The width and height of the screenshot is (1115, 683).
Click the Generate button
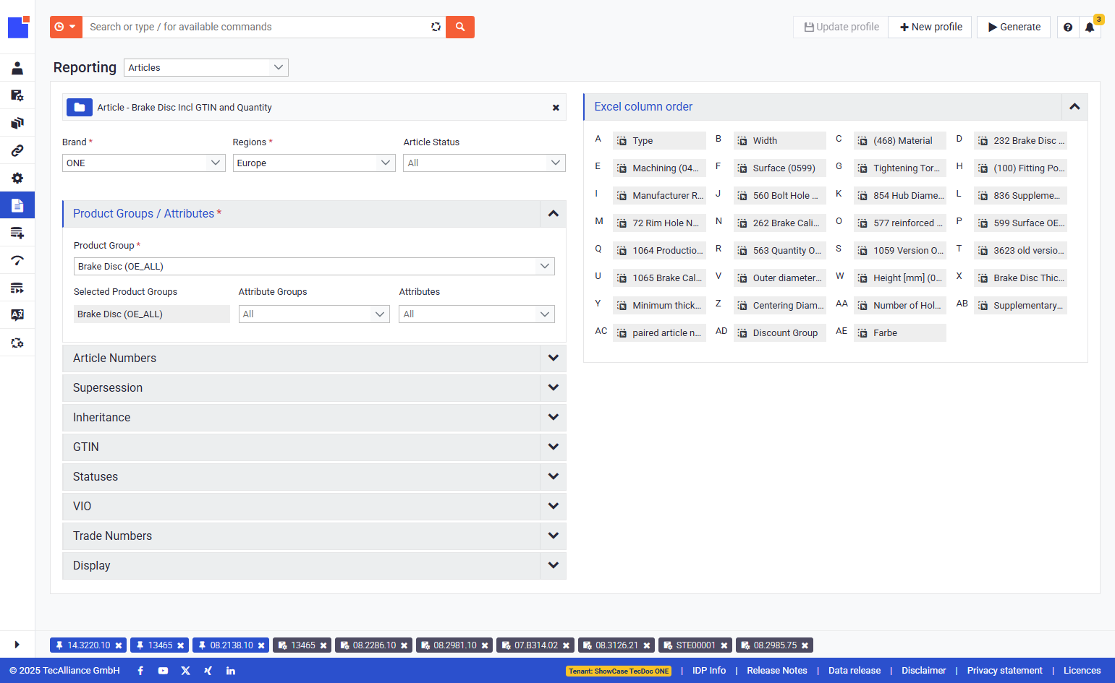pyautogui.click(x=1014, y=27)
